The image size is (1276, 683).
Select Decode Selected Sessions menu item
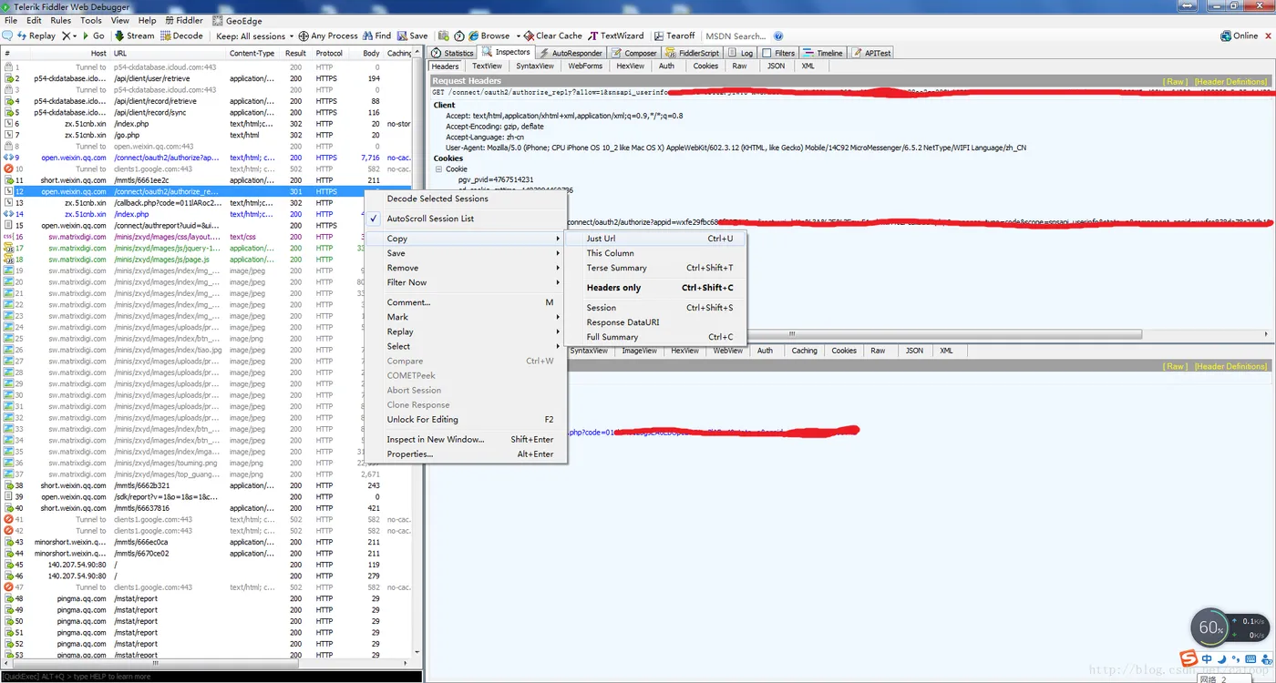click(x=465, y=199)
